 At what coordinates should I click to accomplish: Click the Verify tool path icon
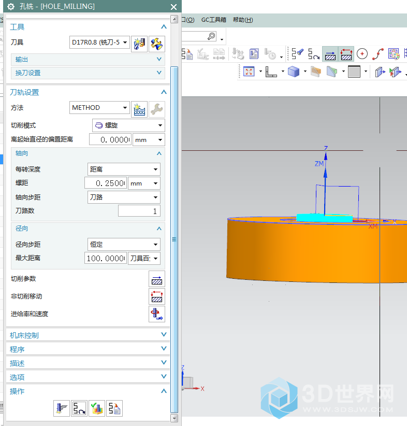tap(97, 408)
